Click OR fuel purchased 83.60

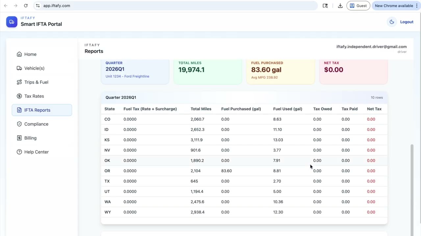[x=226, y=171]
